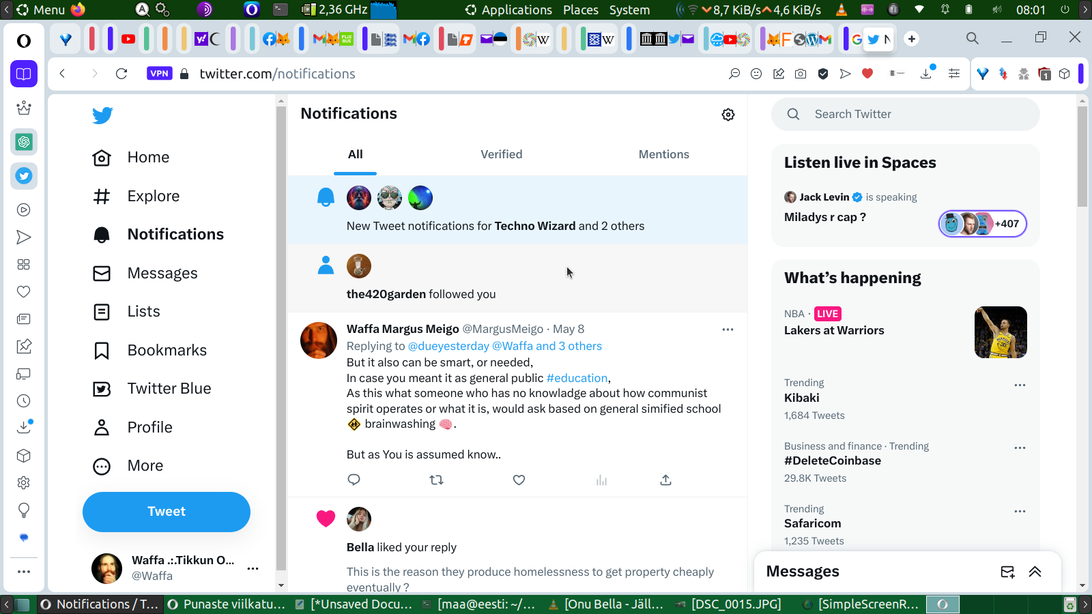Viewport: 1092px width, 614px height.
Task: Open the privacy shield icon in address bar
Action: [823, 74]
